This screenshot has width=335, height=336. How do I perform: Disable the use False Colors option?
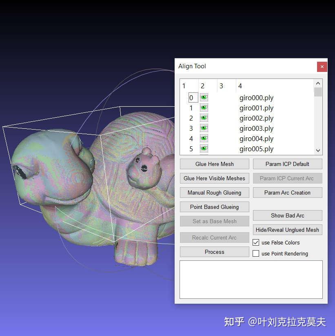click(x=256, y=242)
